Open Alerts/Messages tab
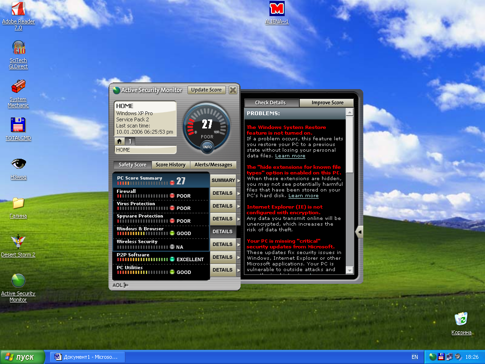 tap(213, 164)
